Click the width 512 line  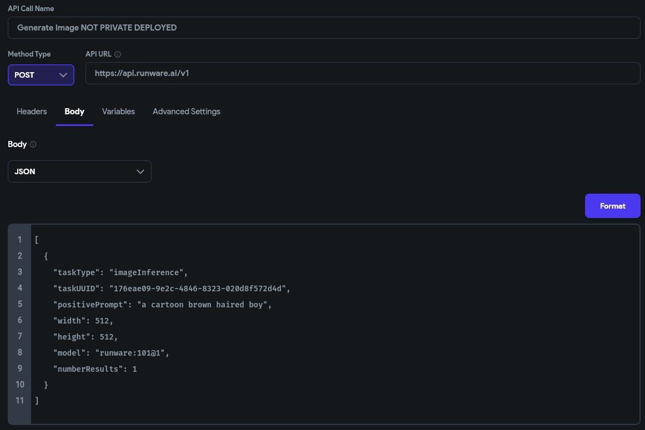click(x=83, y=321)
